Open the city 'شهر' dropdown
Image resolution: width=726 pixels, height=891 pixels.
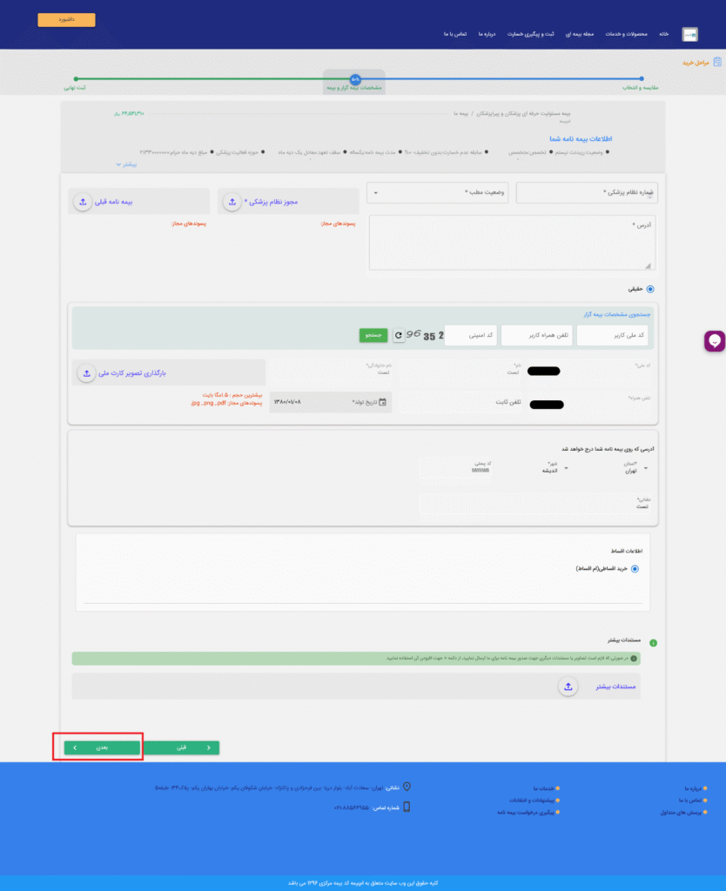click(566, 468)
